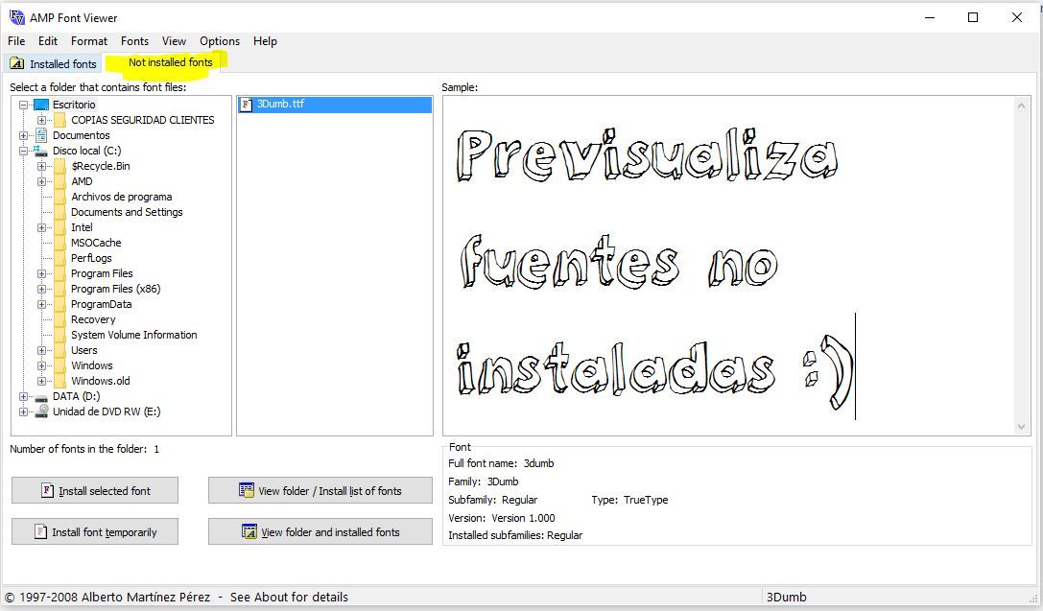Click the Documentos icon in the folder tree
Viewport: 1043px width, 611px height.
(40, 135)
